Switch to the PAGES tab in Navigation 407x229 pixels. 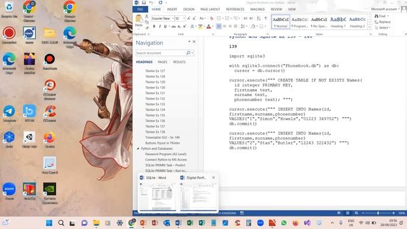coord(163,62)
